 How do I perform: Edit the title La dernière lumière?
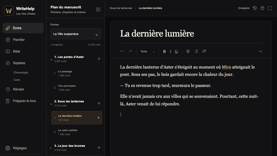tap(157, 33)
